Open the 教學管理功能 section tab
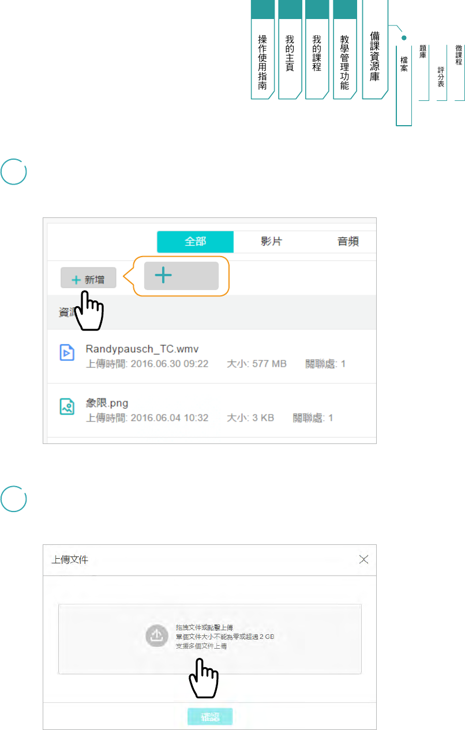Image resolution: width=465 pixels, height=730 pixels. (x=344, y=62)
